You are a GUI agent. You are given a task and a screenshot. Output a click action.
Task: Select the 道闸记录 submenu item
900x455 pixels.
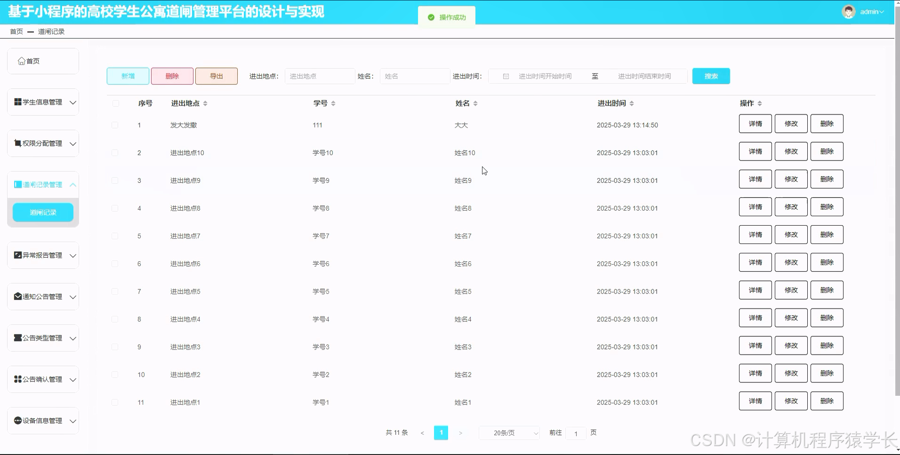43,212
